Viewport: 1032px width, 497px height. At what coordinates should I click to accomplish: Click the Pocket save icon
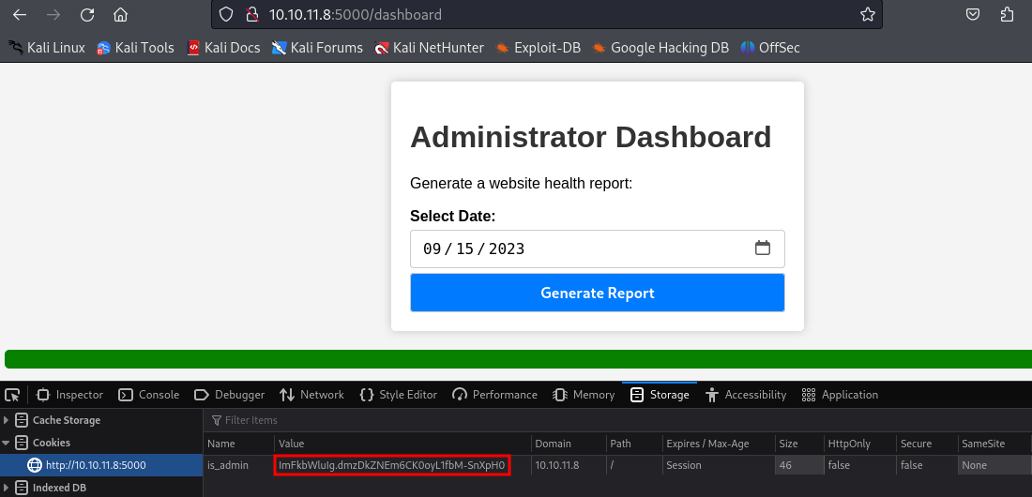(x=974, y=14)
